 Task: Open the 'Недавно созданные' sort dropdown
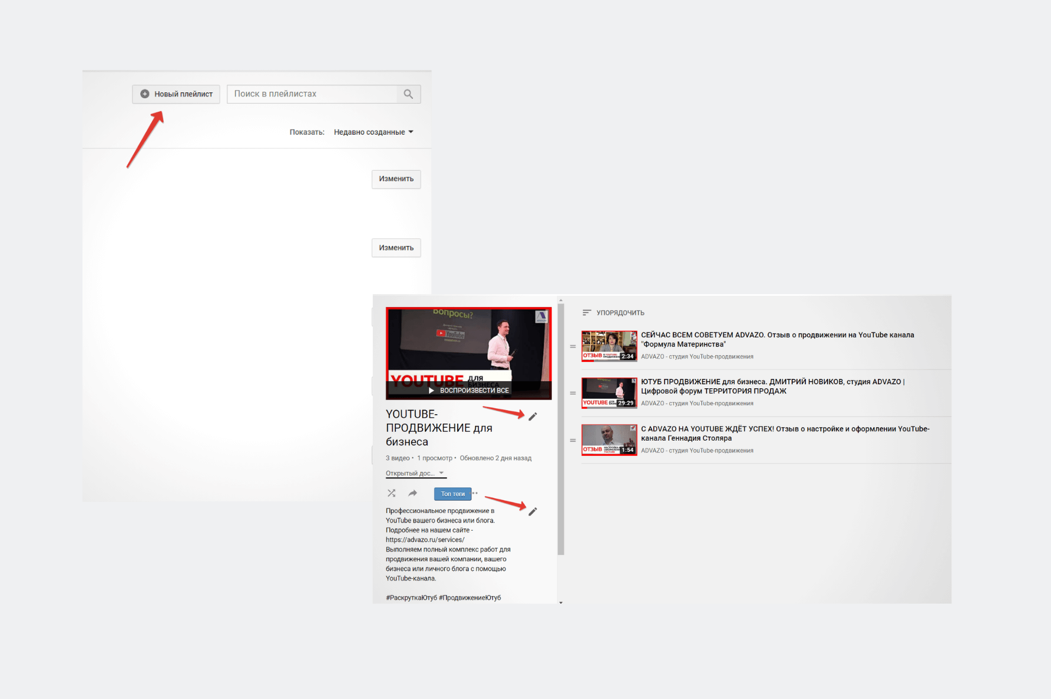(374, 132)
